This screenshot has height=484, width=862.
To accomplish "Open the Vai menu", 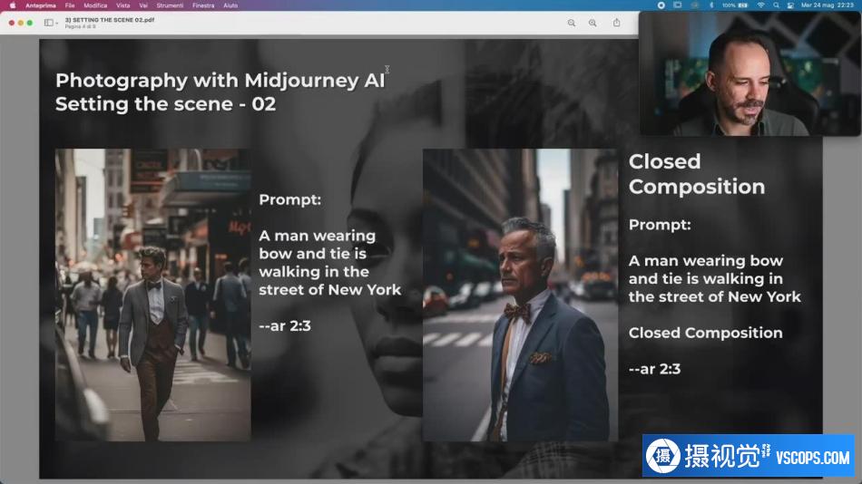I will pyautogui.click(x=143, y=5).
